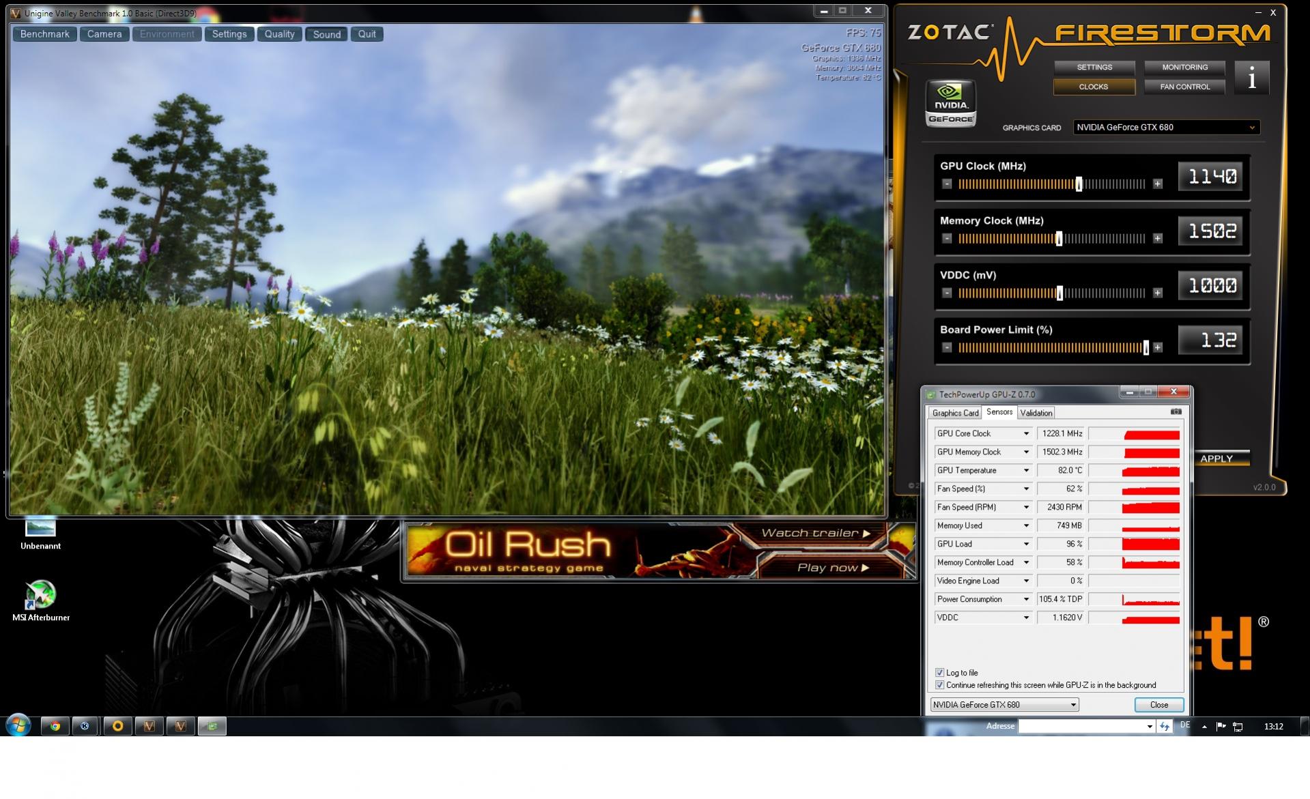Switch to Chrome in the taskbar
This screenshot has height=799, width=1310.
coord(55,726)
